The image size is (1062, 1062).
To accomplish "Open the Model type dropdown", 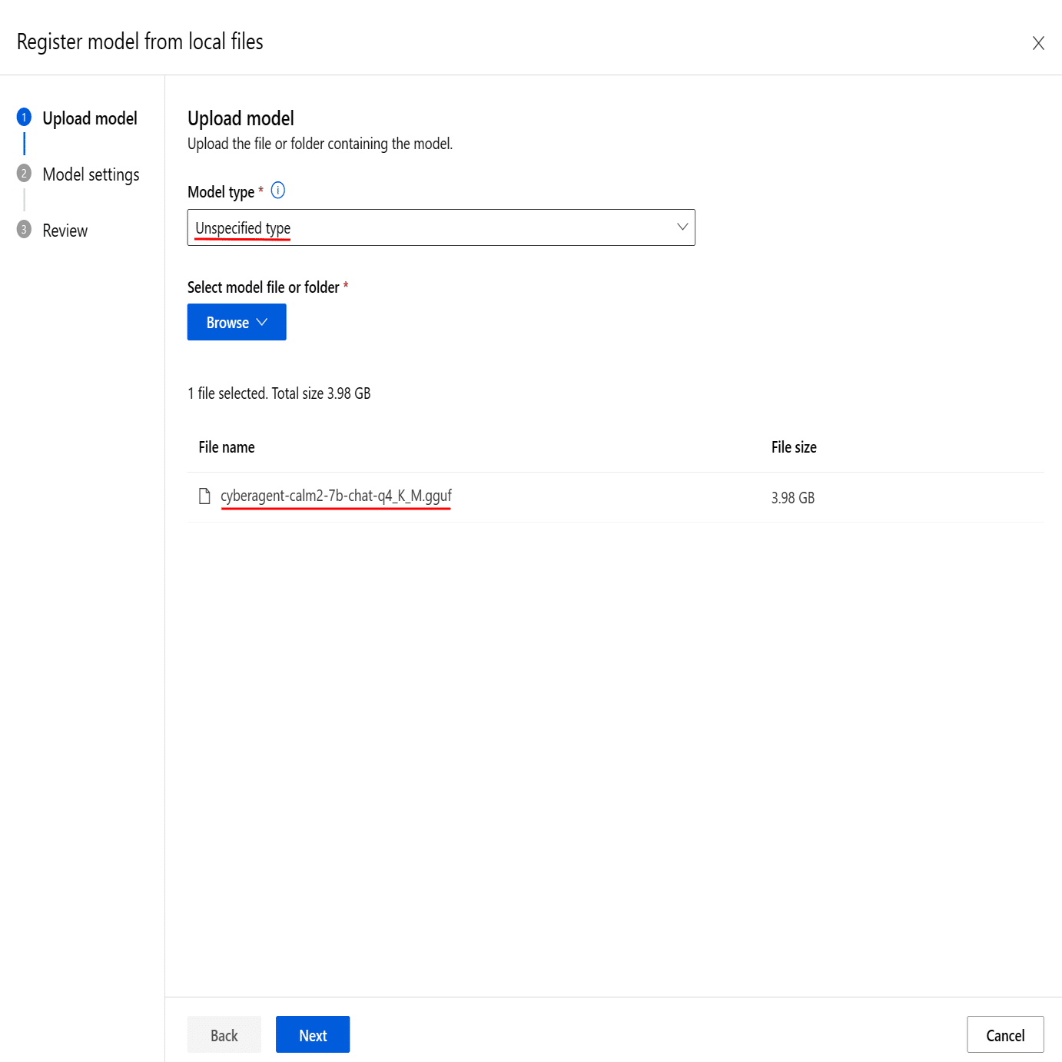I will (x=441, y=227).
